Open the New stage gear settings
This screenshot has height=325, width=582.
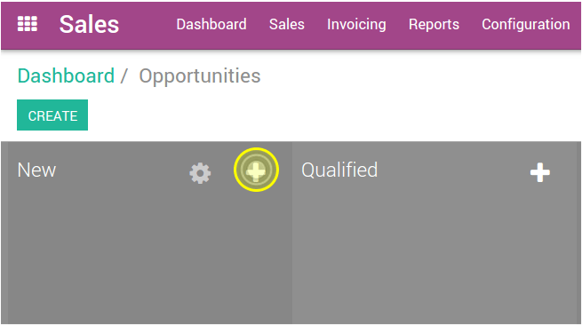(200, 173)
